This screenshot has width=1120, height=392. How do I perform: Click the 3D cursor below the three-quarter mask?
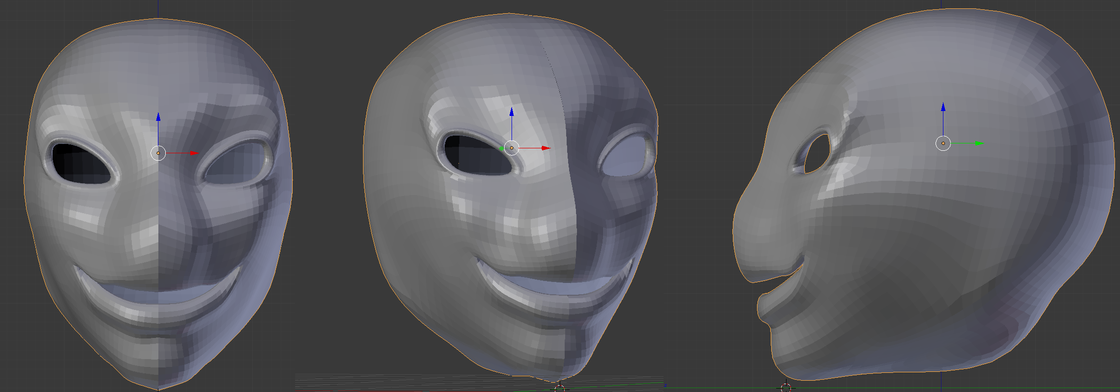pyautogui.click(x=560, y=389)
